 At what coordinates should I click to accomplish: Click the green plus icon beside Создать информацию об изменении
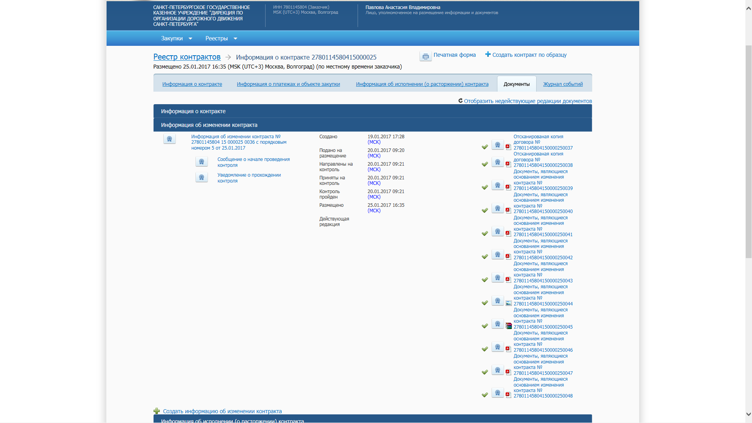coord(157,411)
